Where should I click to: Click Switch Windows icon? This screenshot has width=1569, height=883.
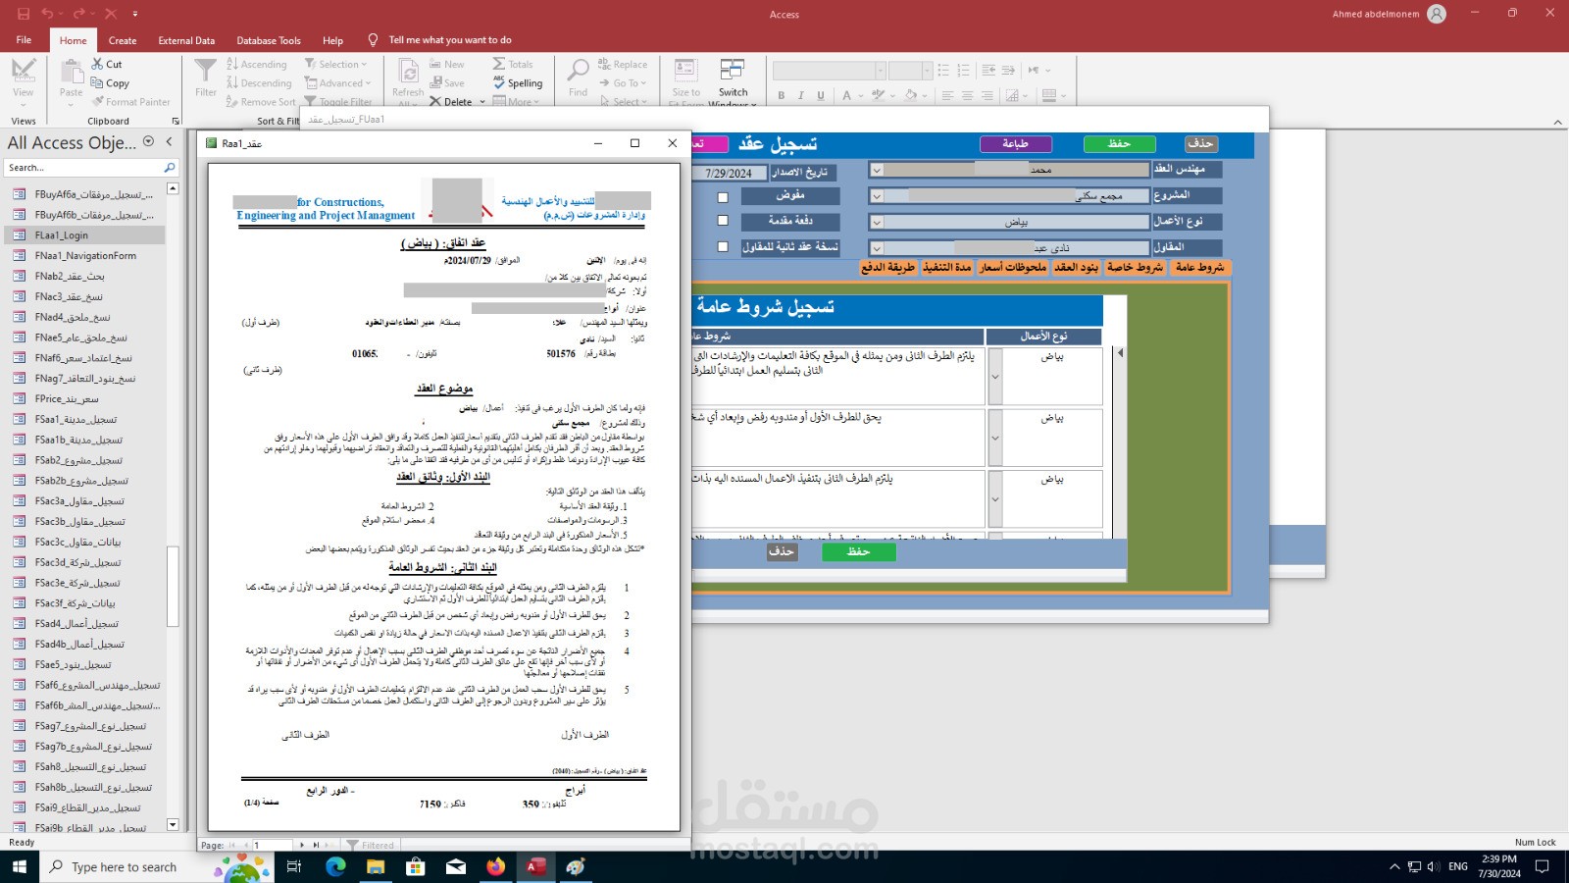point(733,71)
